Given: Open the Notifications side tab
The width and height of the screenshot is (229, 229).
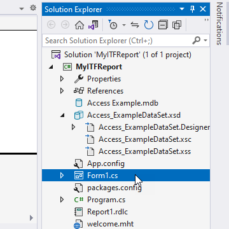Looking at the screenshot, I should [219, 24].
